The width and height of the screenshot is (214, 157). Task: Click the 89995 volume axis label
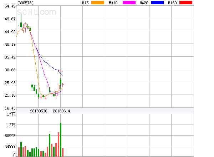tap(10, 136)
